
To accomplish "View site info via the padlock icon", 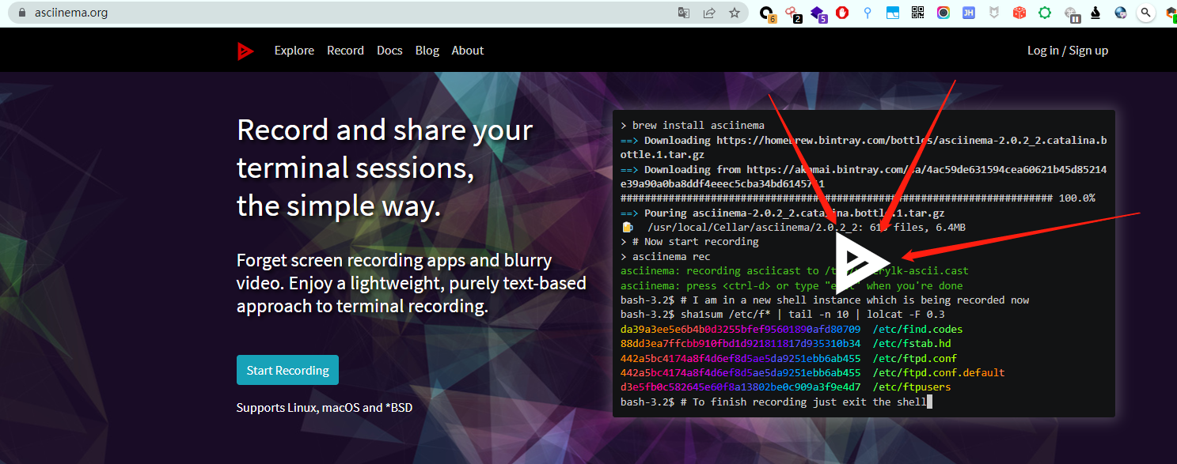I will click(21, 13).
